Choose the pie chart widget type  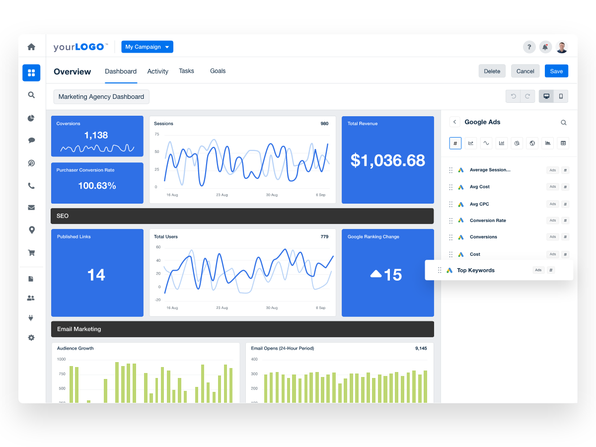click(x=517, y=143)
